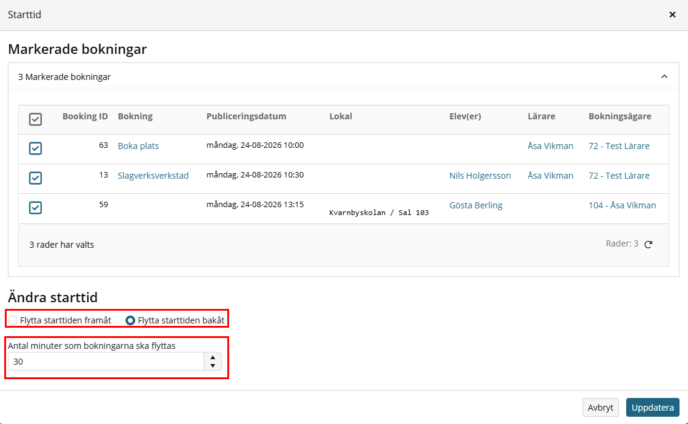Click the date måndag, 24-08-2026 10:00

255,145
